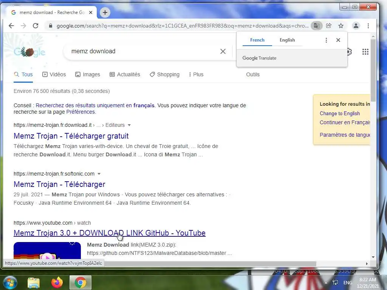Clear the search box with the X
The width and height of the screenshot is (387, 290).
click(223, 51)
